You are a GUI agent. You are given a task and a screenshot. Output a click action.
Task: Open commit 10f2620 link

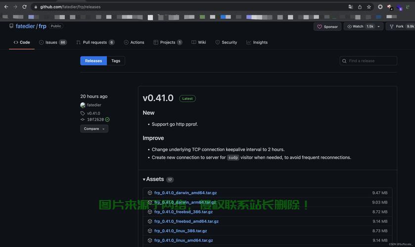pos(95,120)
